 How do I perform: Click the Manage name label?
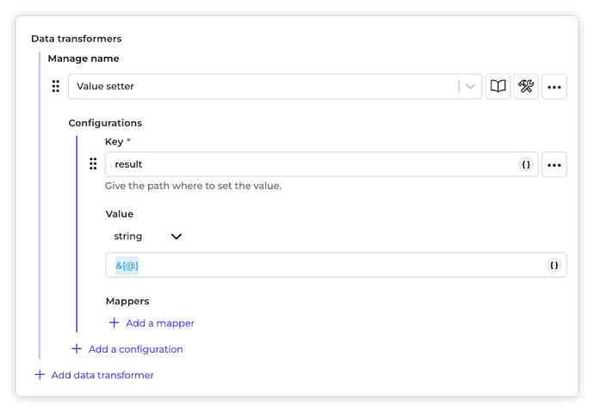coord(84,58)
